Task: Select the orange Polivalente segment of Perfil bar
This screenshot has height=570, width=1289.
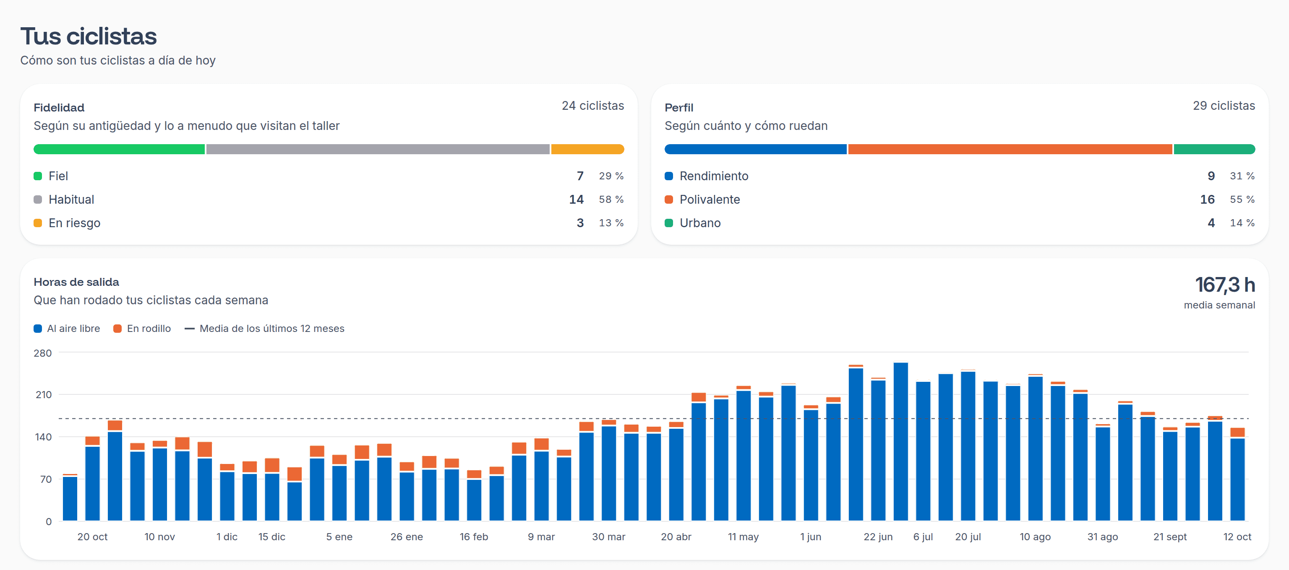Action: [1010, 149]
